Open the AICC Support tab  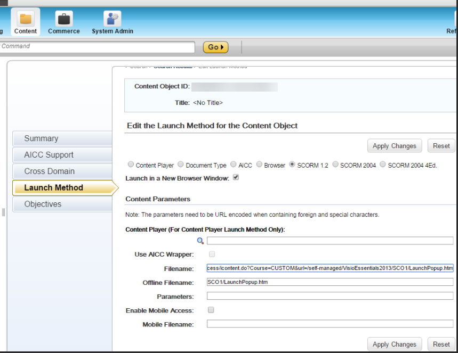(x=62, y=154)
